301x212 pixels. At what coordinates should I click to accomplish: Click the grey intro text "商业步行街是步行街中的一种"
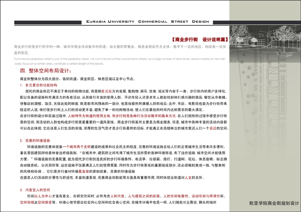[x=120, y=49]
